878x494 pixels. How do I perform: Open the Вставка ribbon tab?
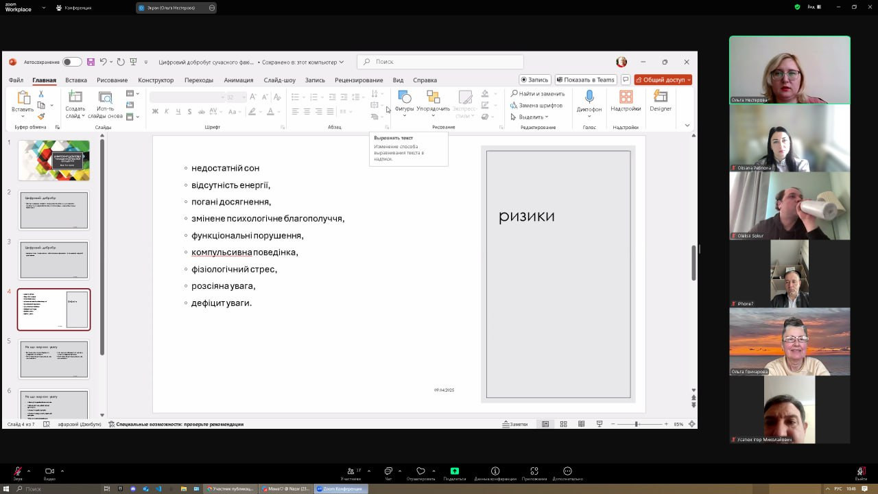76,80
